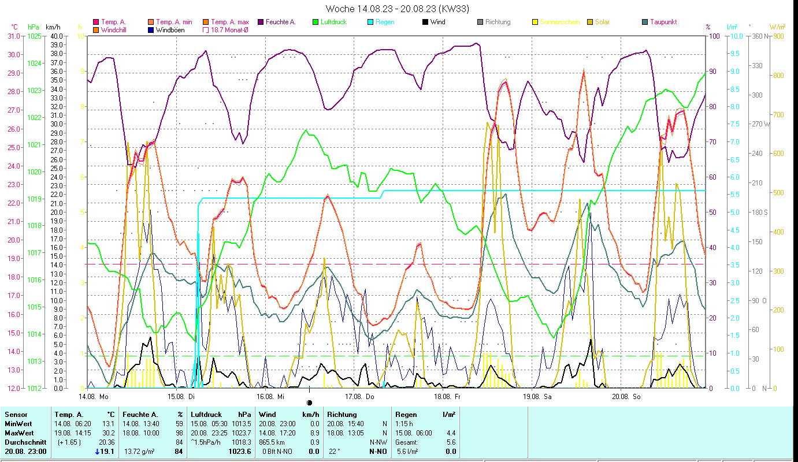The image size is (798, 462).
Task: Click the Windchill legend label
Action: (114, 30)
